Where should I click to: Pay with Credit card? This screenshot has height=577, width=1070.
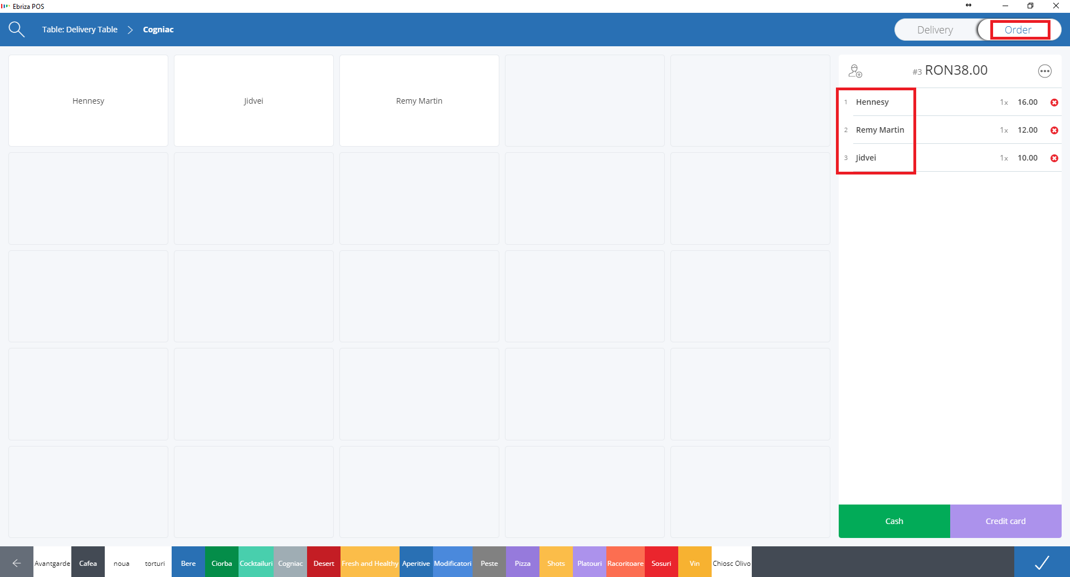[x=1005, y=521]
